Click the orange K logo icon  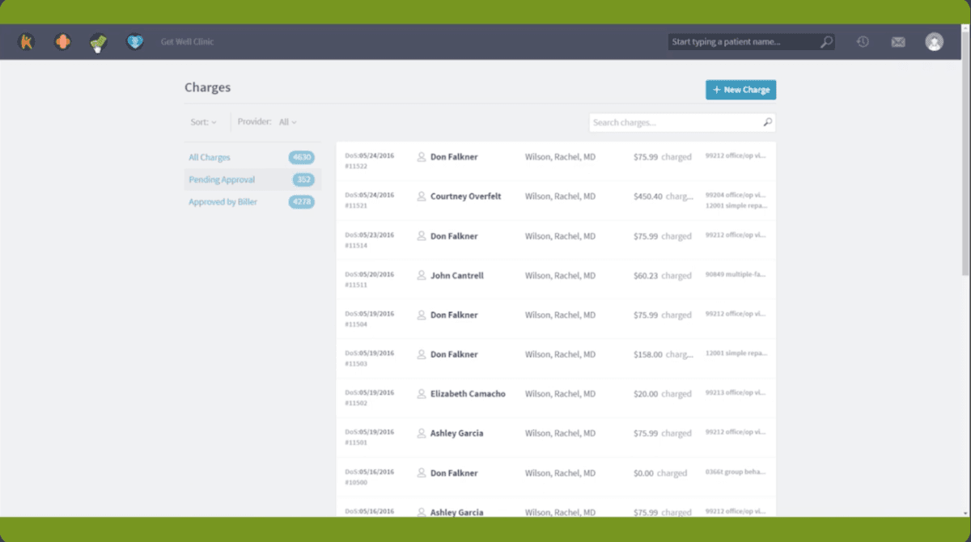tap(26, 41)
